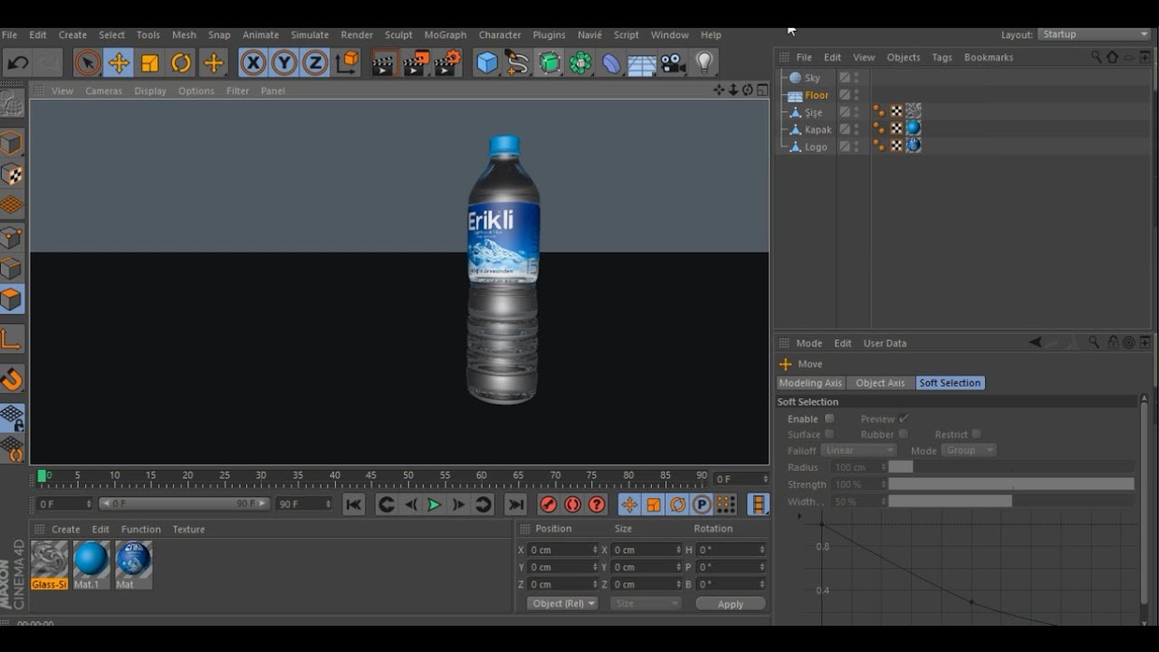Select the Logo object in Object Manager
This screenshot has height=652, width=1159.
coord(816,147)
